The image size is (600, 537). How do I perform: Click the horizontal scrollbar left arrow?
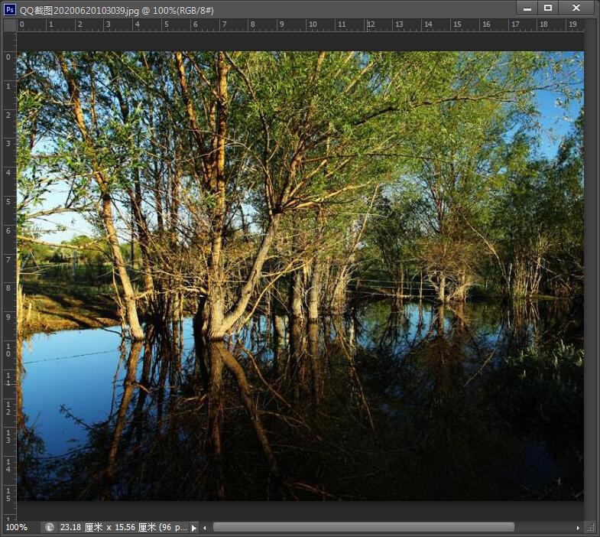pyautogui.click(x=204, y=527)
